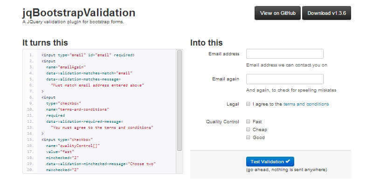Tick the Legal agreement checkbox

click(x=249, y=104)
